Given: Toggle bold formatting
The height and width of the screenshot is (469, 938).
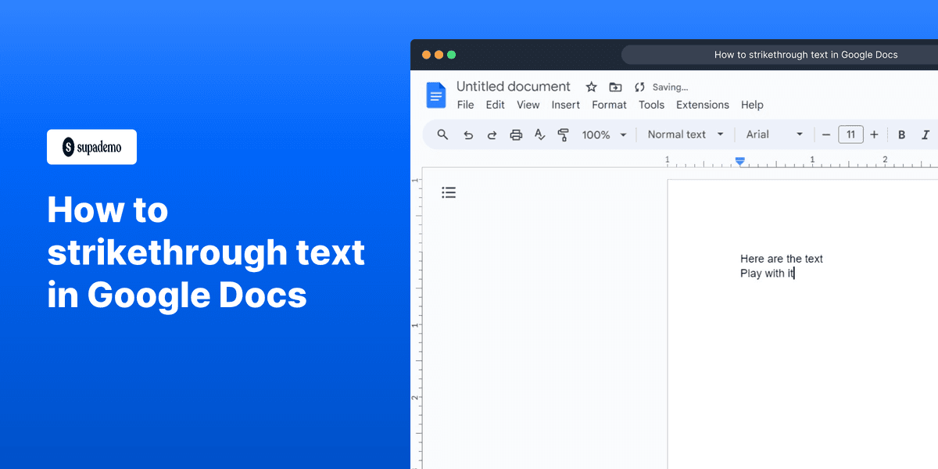Looking at the screenshot, I should [x=901, y=134].
